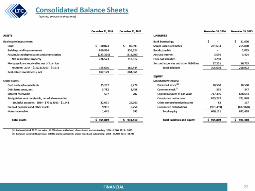Click Buildings and improvements row label
Image resolution: width=255 pixels, height=191 pixels.
[x=25, y=50]
